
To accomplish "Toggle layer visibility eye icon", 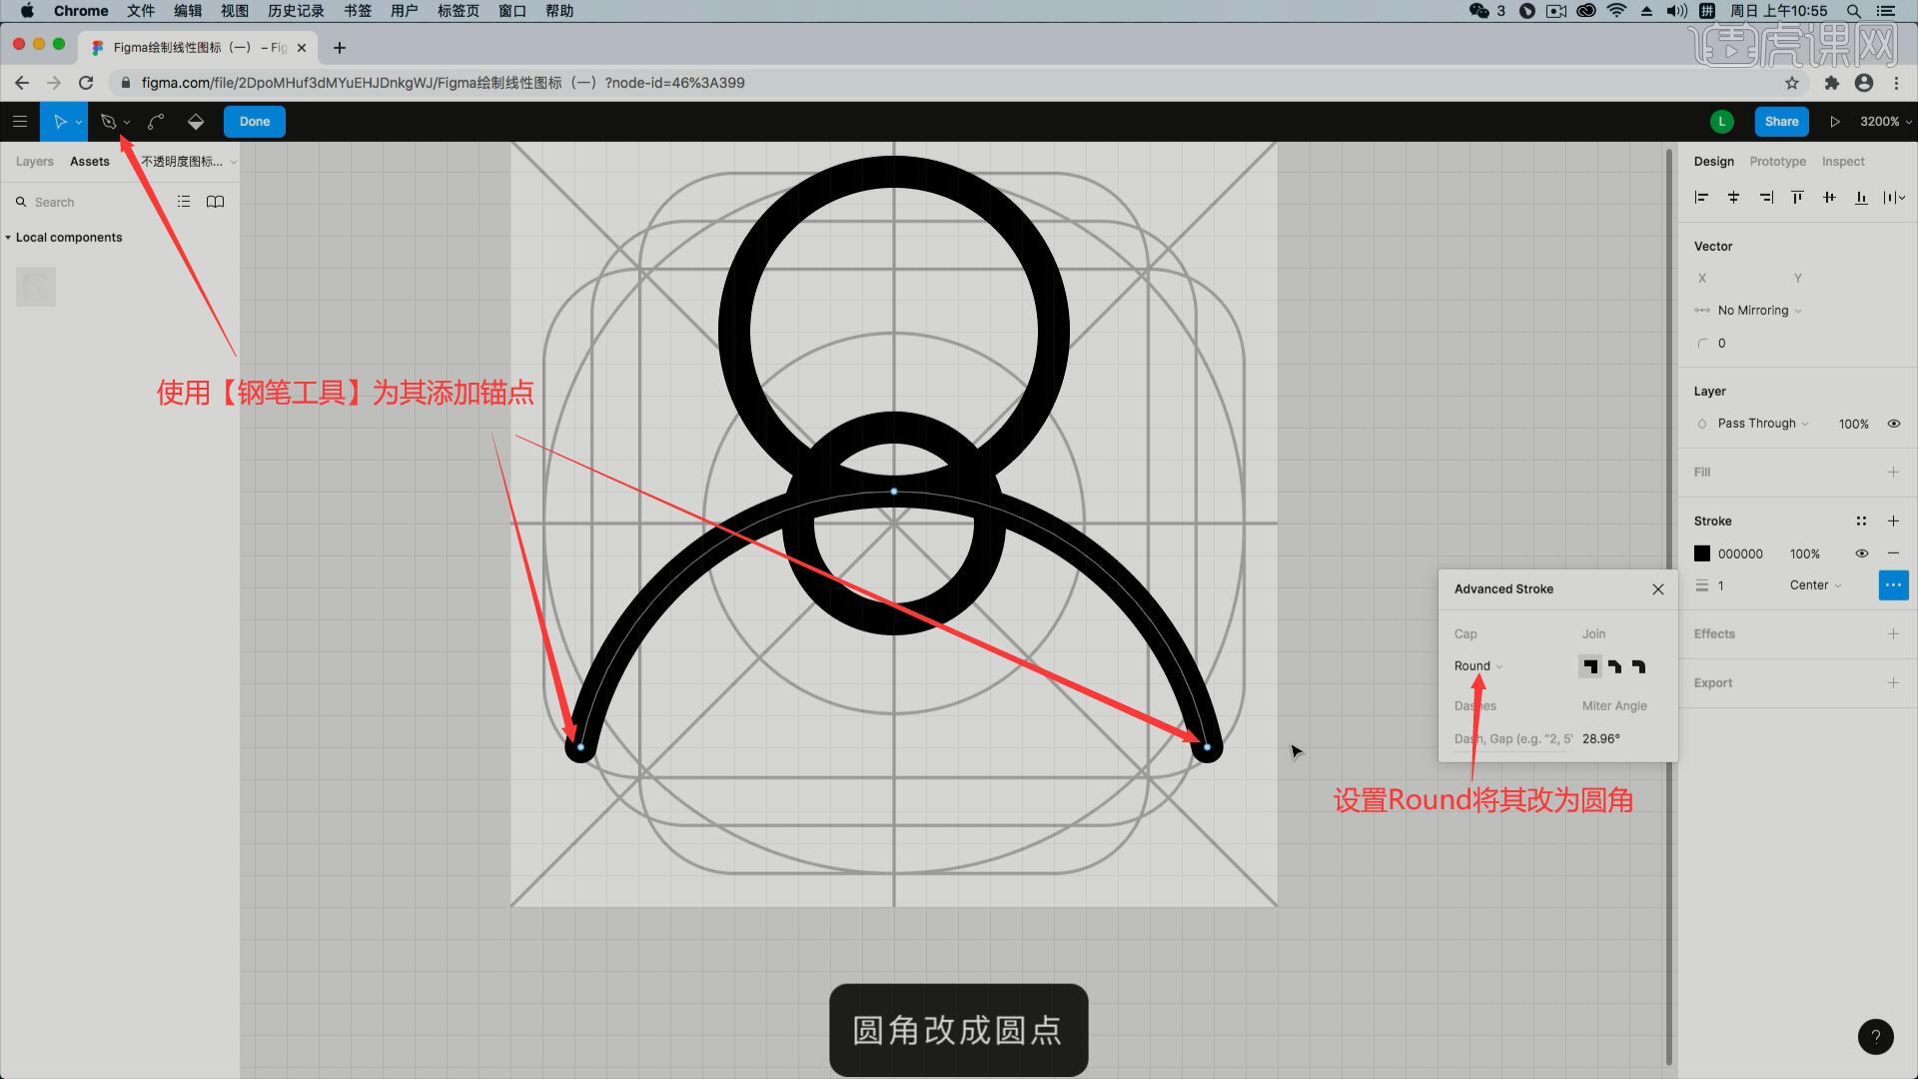I will (1893, 424).
